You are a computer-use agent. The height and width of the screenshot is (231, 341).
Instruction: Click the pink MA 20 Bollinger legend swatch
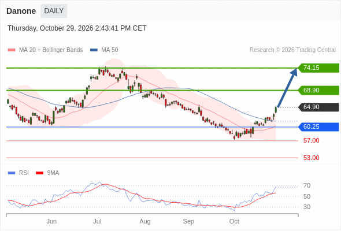click(x=12, y=50)
